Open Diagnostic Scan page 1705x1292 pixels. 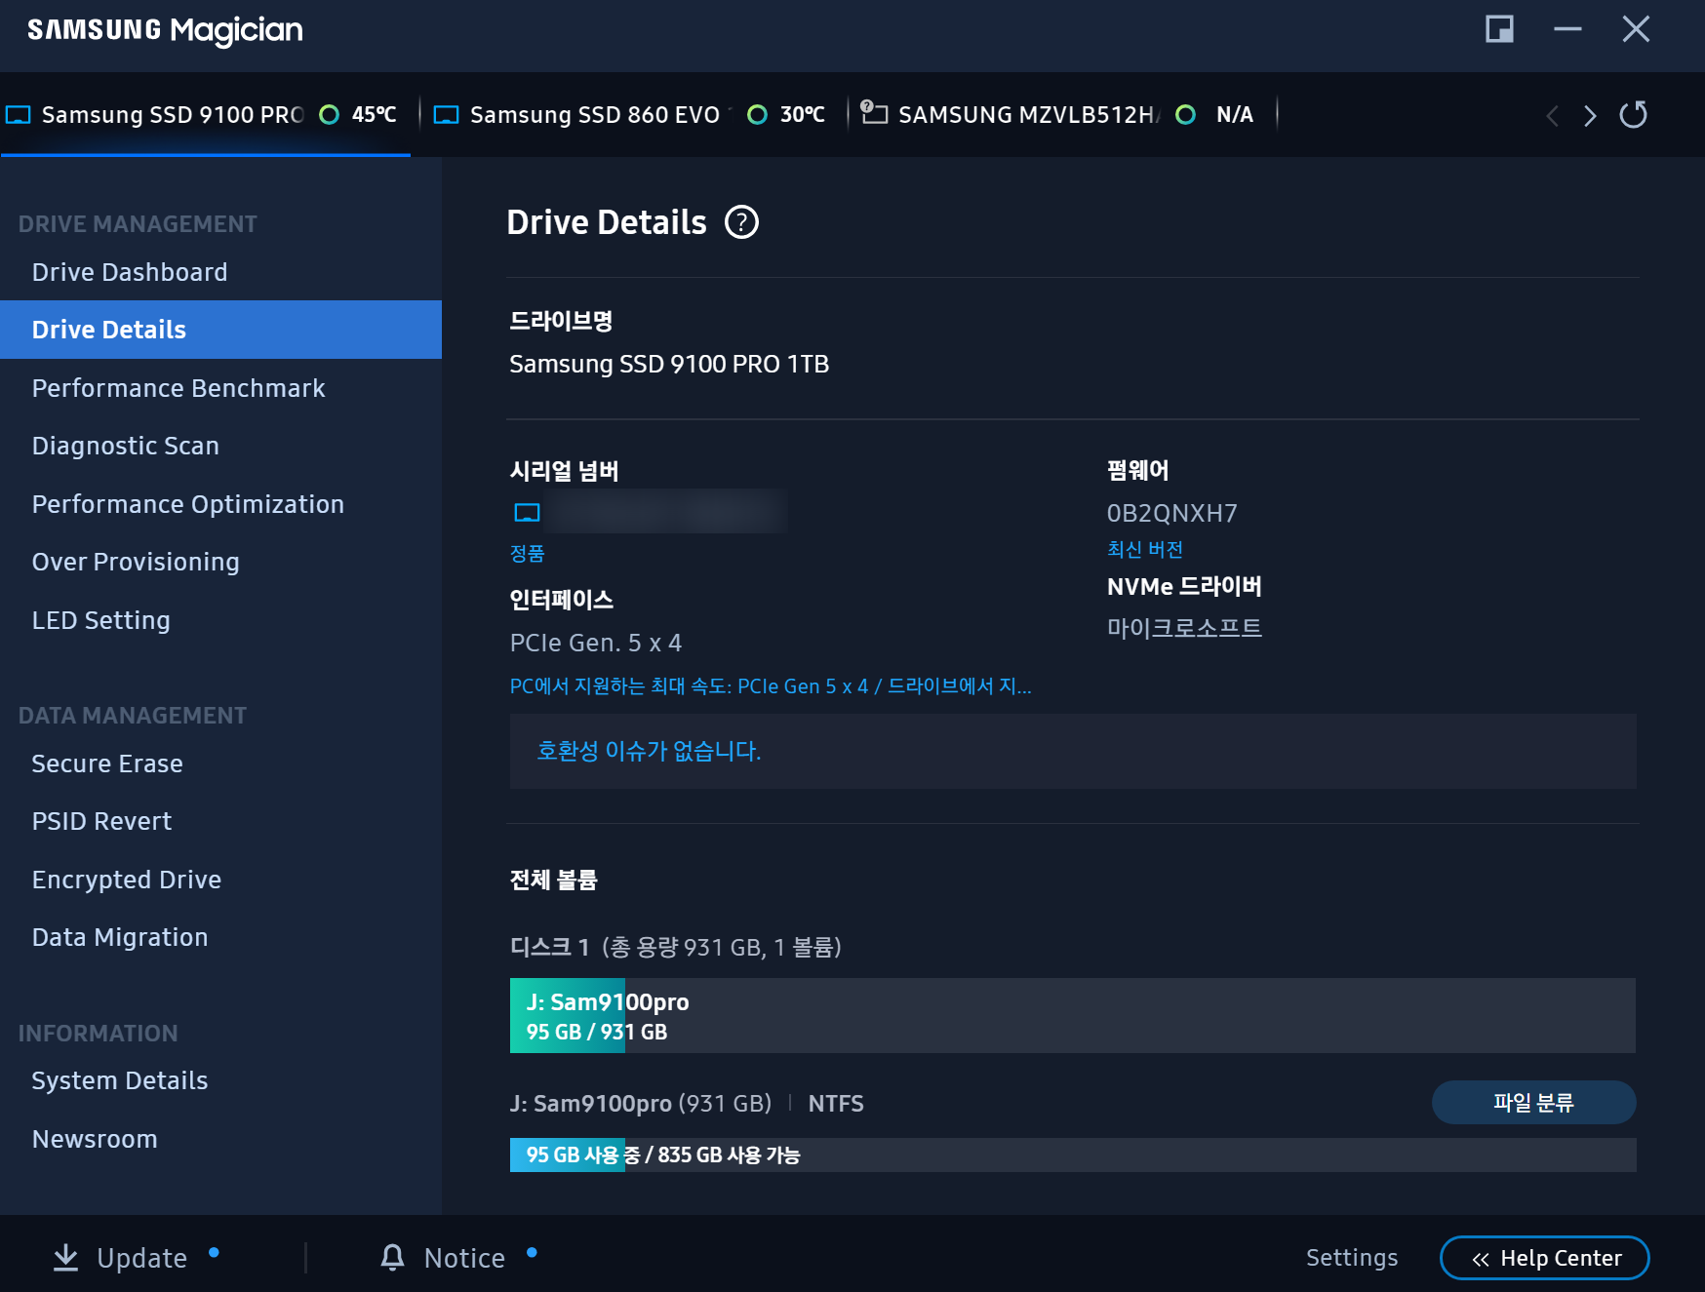pyautogui.click(x=220, y=446)
